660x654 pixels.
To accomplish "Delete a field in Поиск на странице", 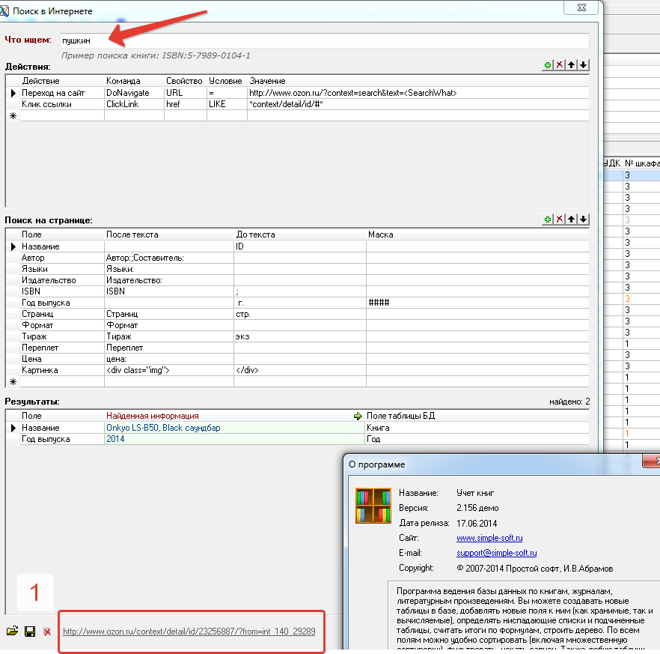I will (x=560, y=219).
